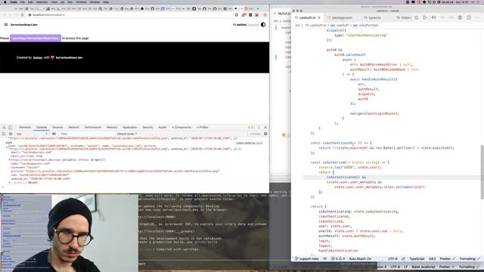Open the Audits tab in DevTools
Screen dimensions: 484x272
(x=163, y=128)
